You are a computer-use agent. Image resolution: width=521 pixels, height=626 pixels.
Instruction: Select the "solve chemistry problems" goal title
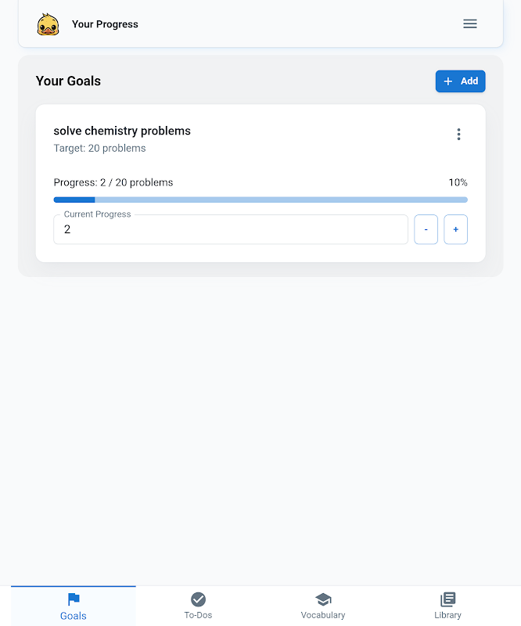click(x=122, y=131)
